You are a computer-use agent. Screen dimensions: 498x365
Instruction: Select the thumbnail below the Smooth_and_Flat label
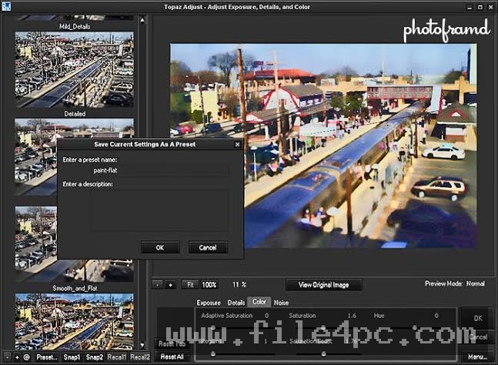75,321
